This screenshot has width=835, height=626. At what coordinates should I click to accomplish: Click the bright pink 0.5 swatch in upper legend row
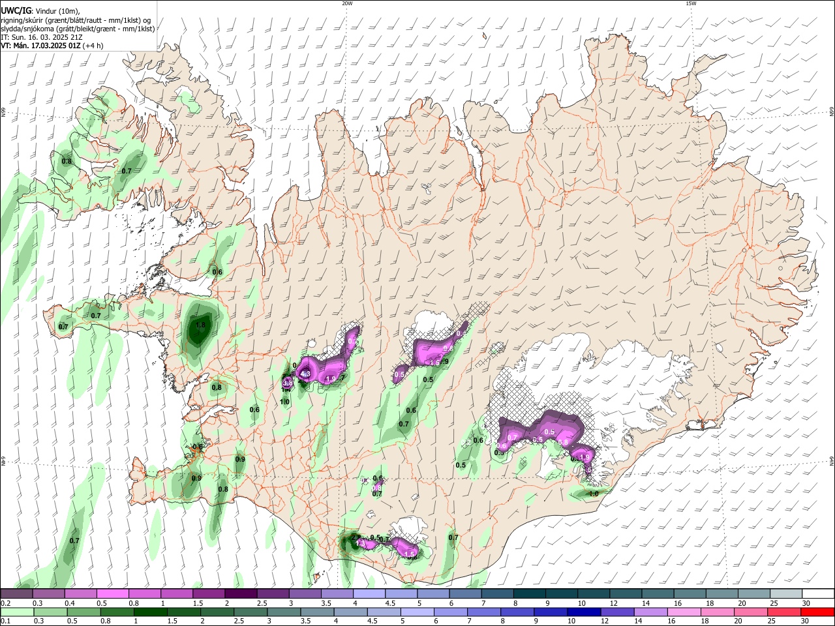tap(112, 593)
